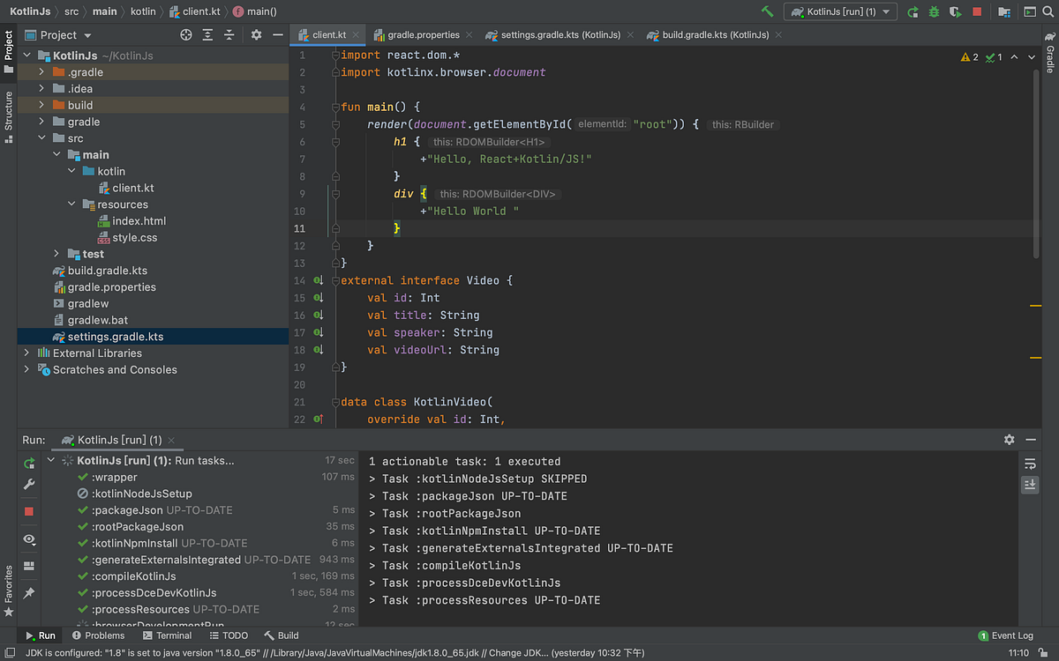Stop the running process

pyautogui.click(x=977, y=11)
